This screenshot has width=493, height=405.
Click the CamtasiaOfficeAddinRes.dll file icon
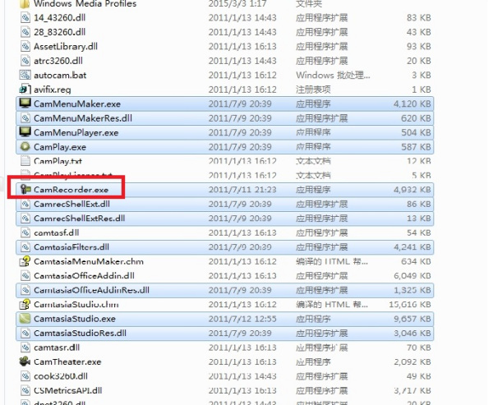tap(25, 290)
